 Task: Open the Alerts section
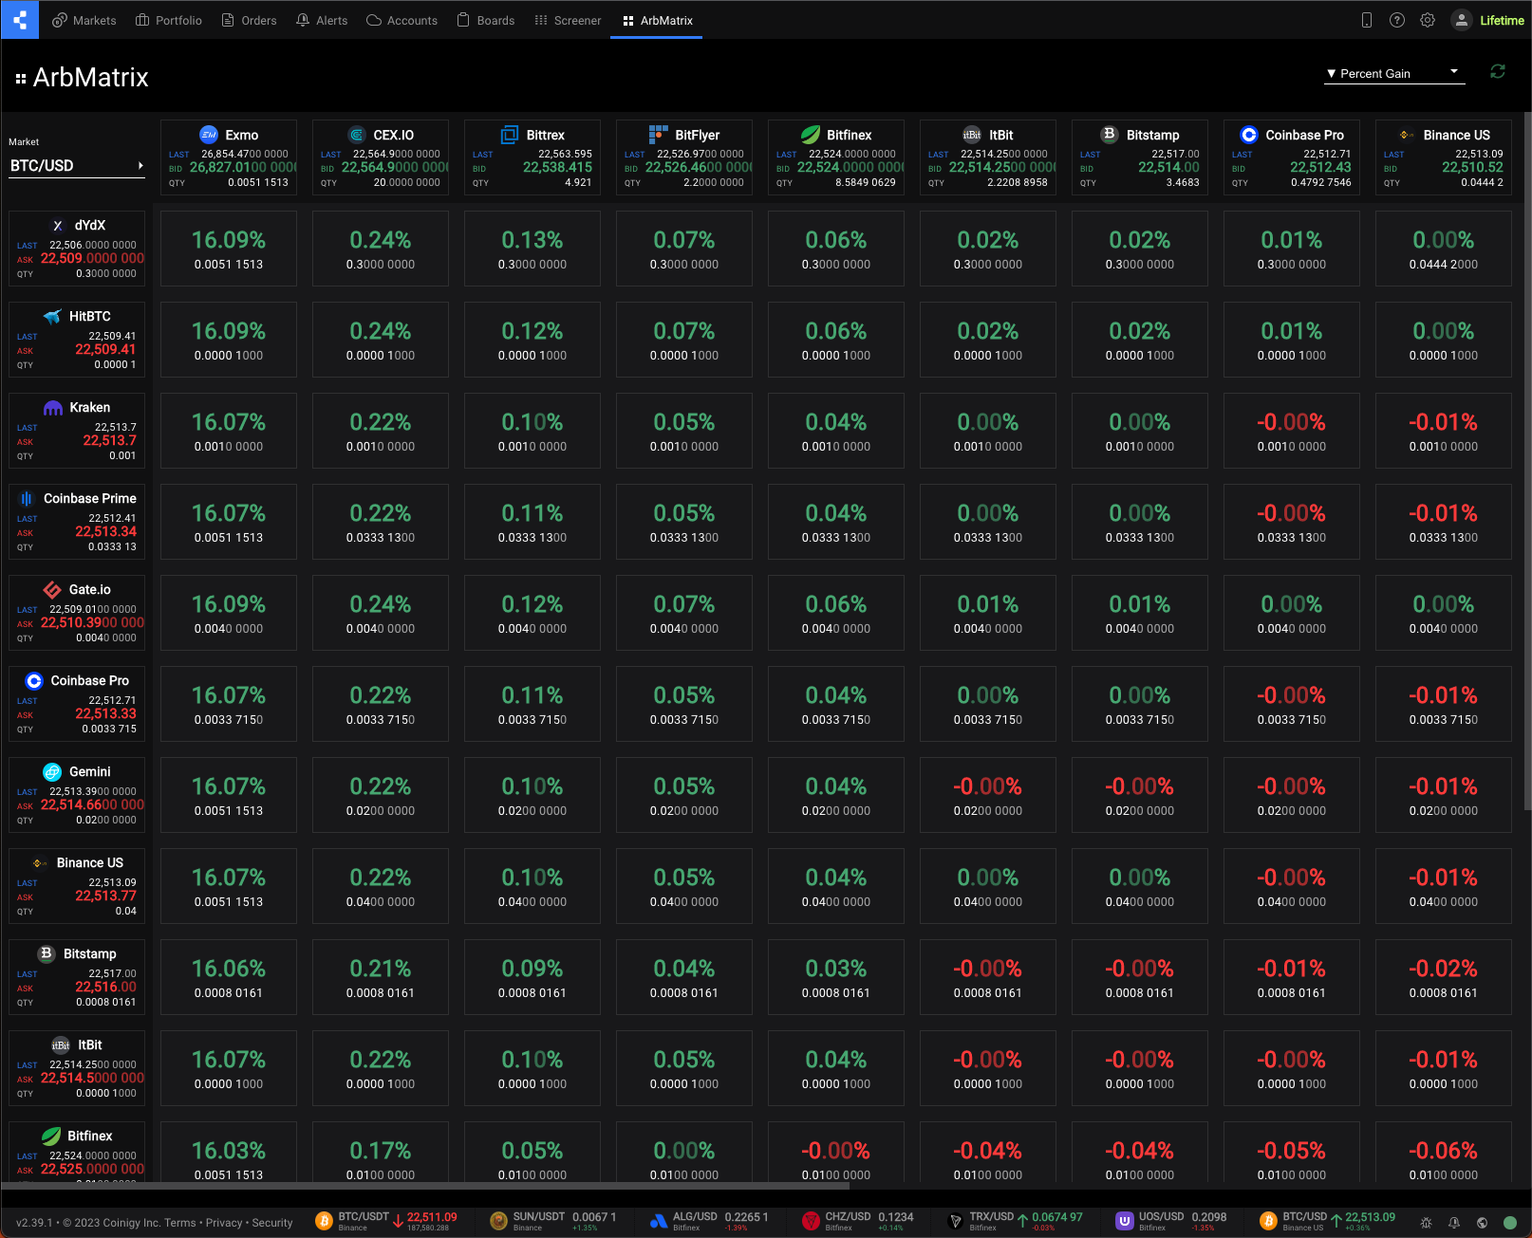(x=322, y=20)
